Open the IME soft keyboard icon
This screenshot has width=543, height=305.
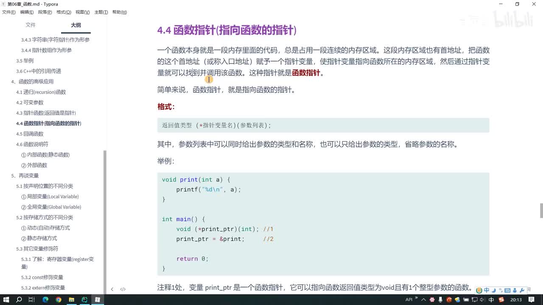point(507,291)
